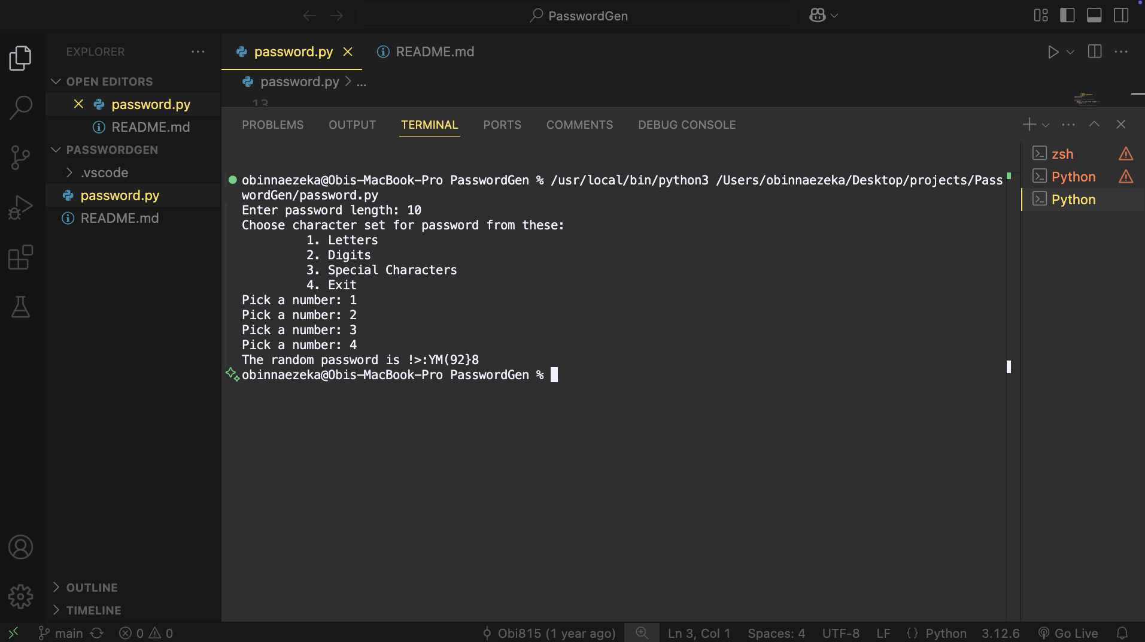The height and width of the screenshot is (642, 1145).
Task: Open the Run and Debug view
Action: [x=21, y=208]
